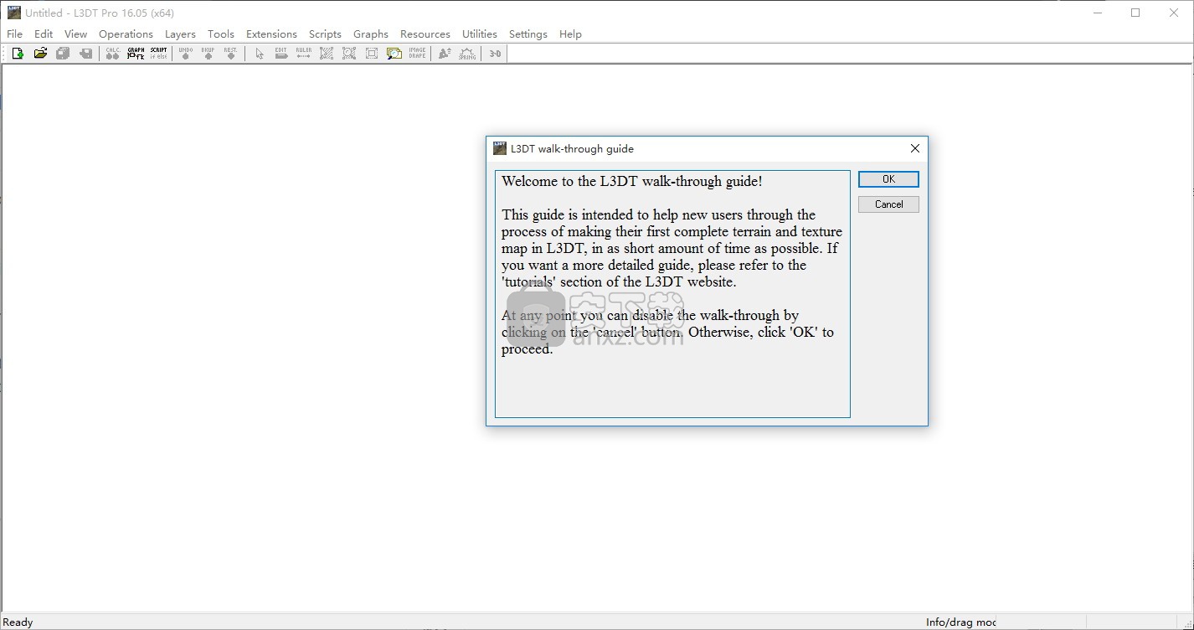Click the Open project folder icon
Screen dimensions: 1194x630
pos(40,54)
